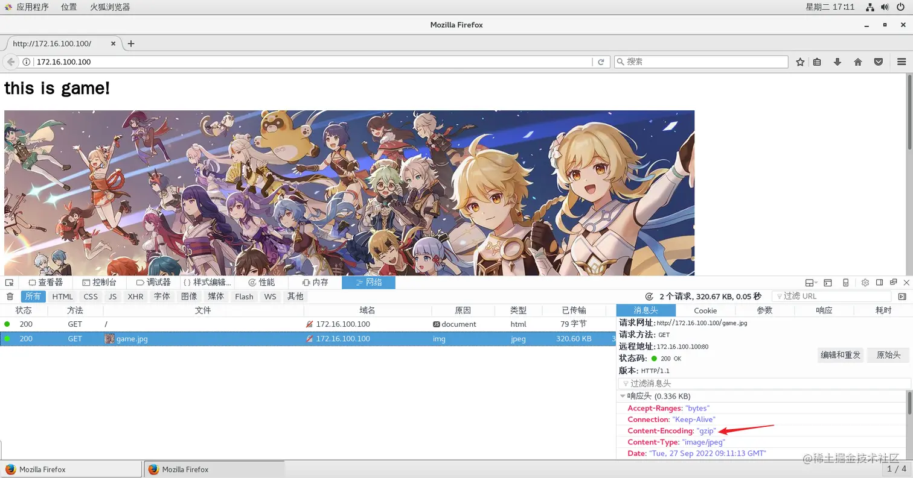Open the Firefox hamburger menu
Screen dimensions: 913x478
[x=902, y=62]
